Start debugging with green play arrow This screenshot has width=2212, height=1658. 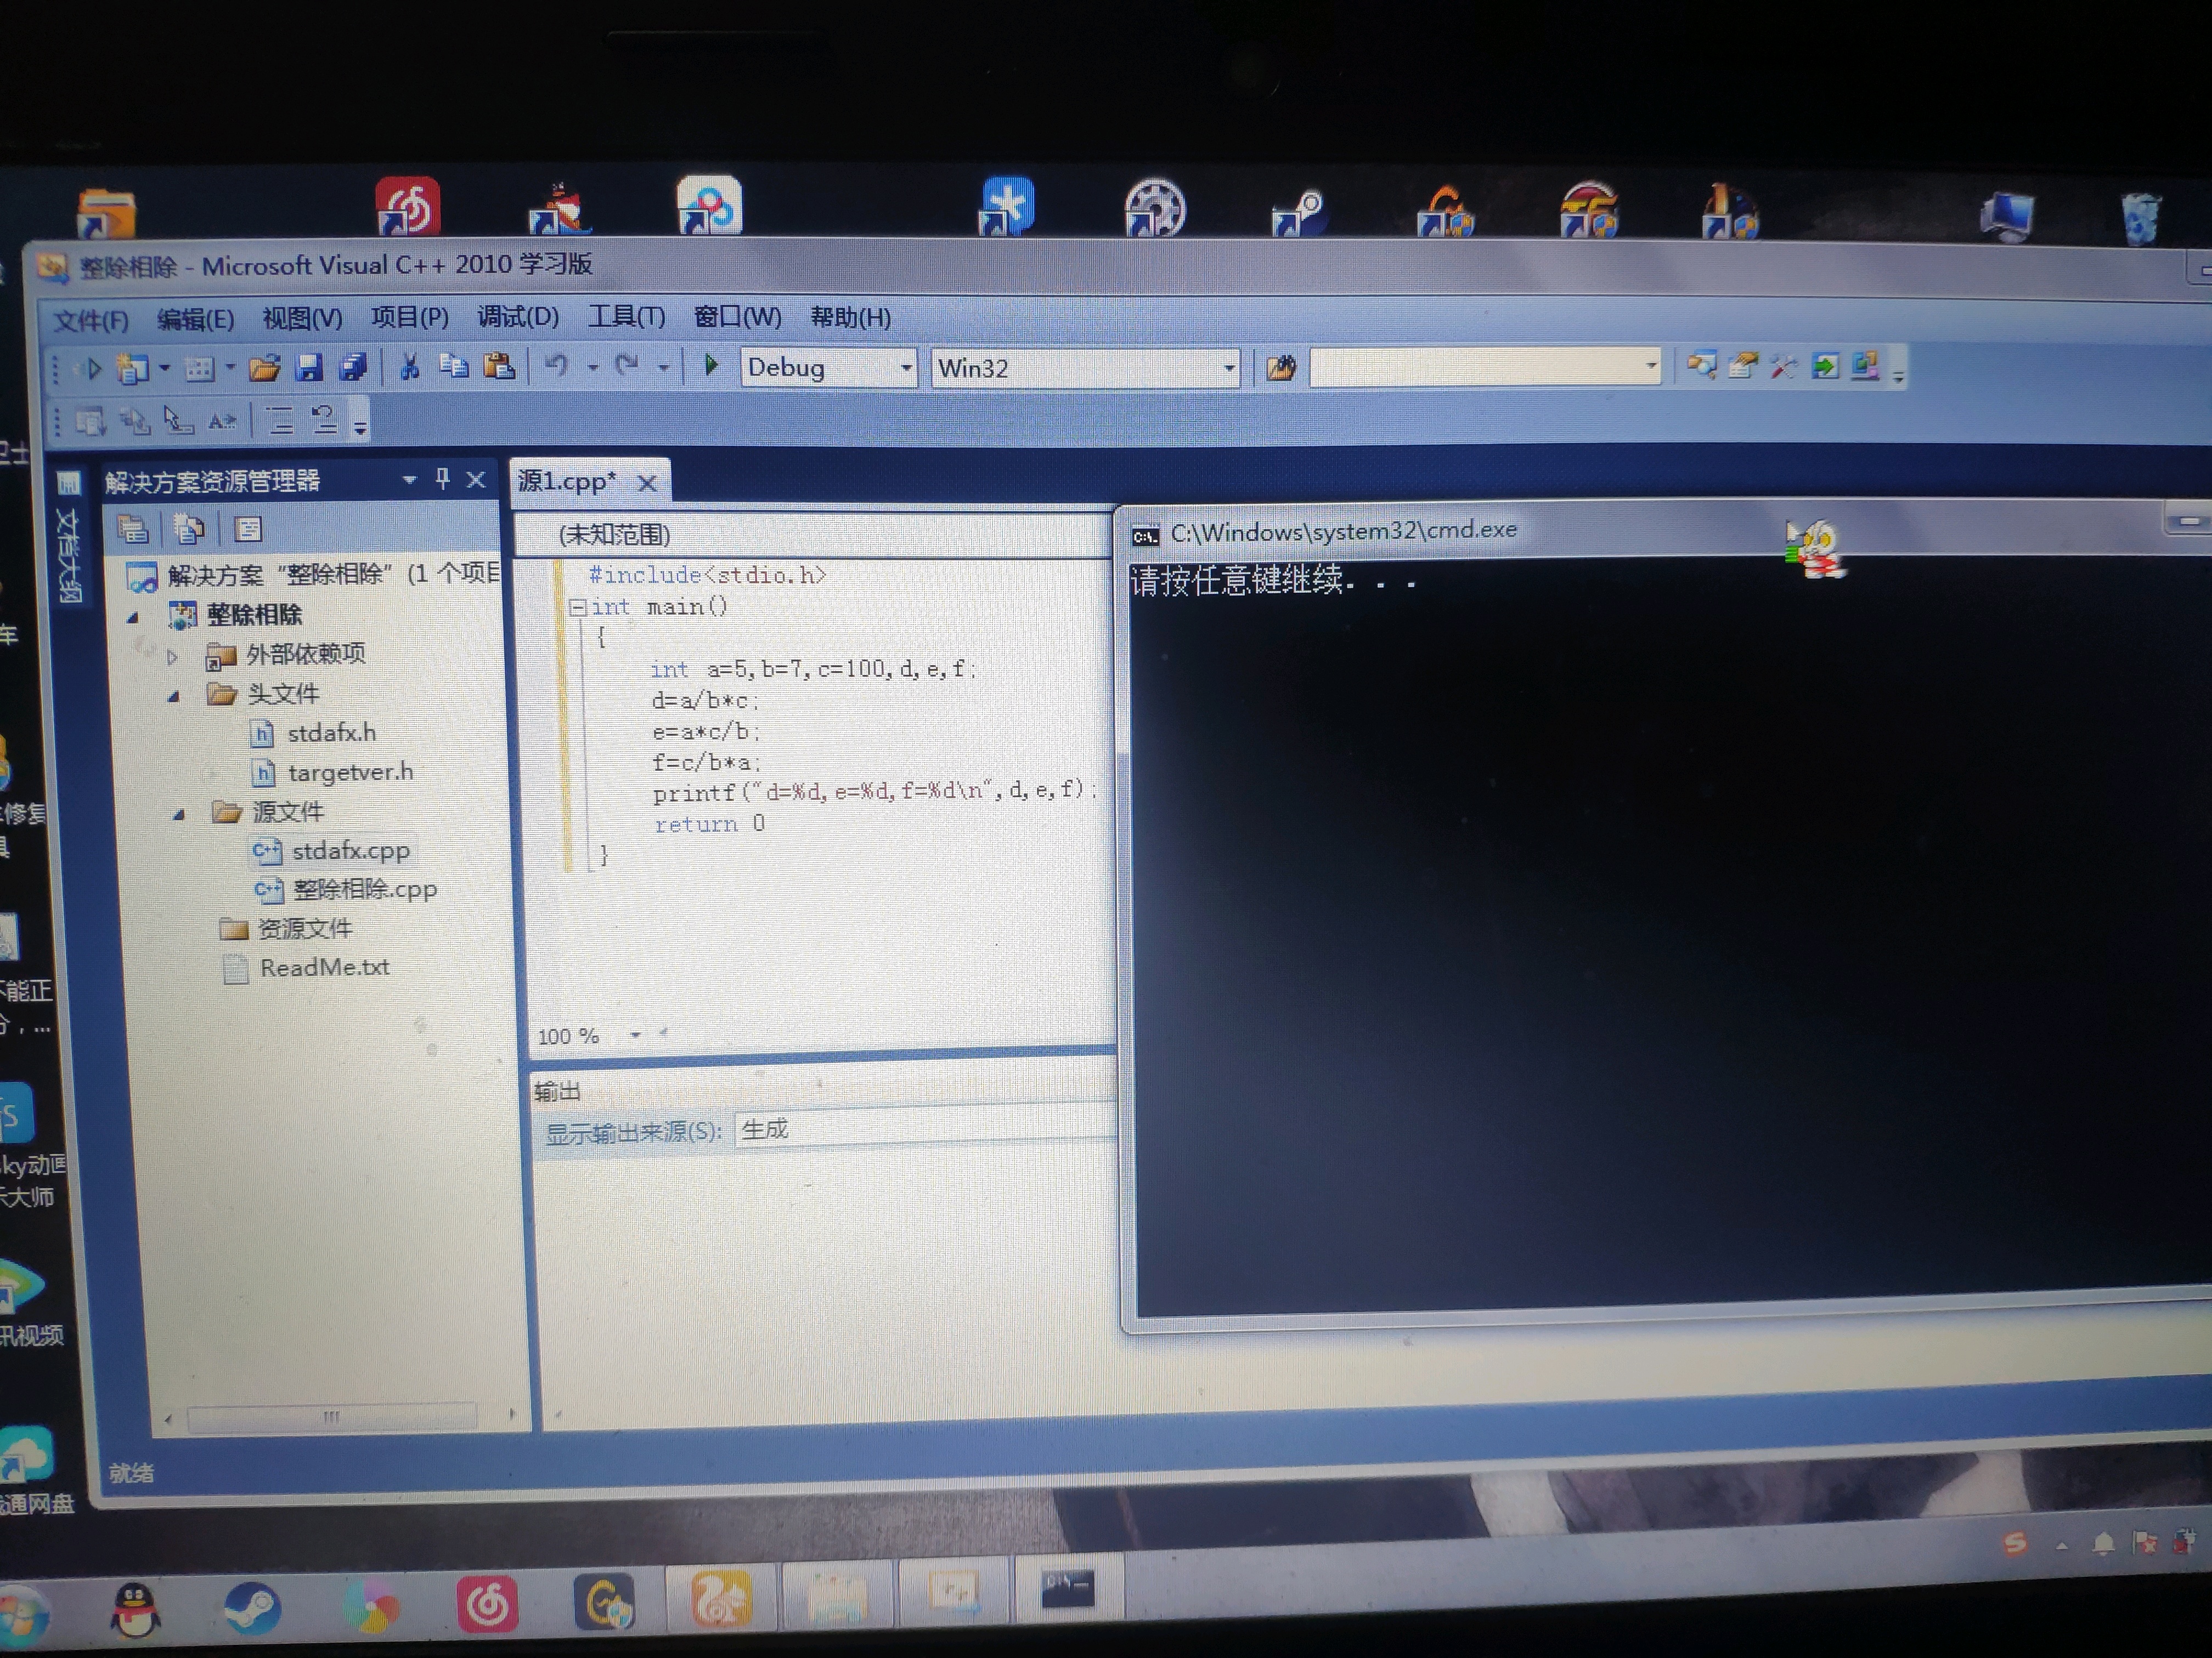711,366
